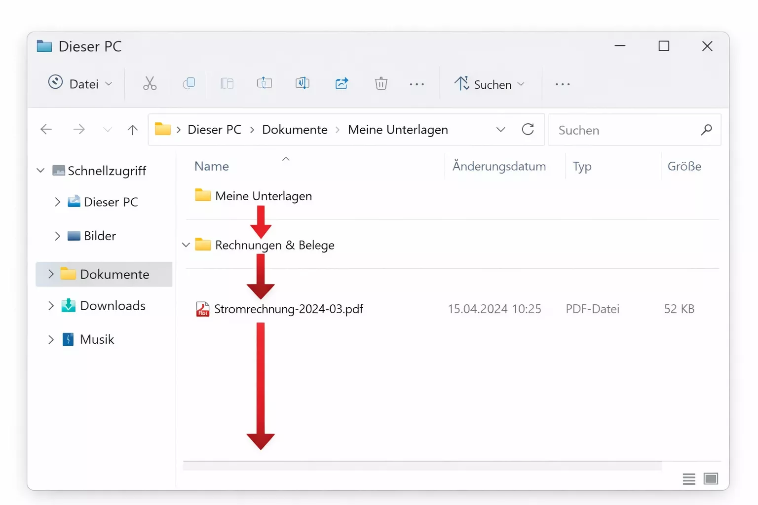The image size is (758, 505).
Task: Navigate to Dokumente via breadcrumb
Action: coord(295,129)
